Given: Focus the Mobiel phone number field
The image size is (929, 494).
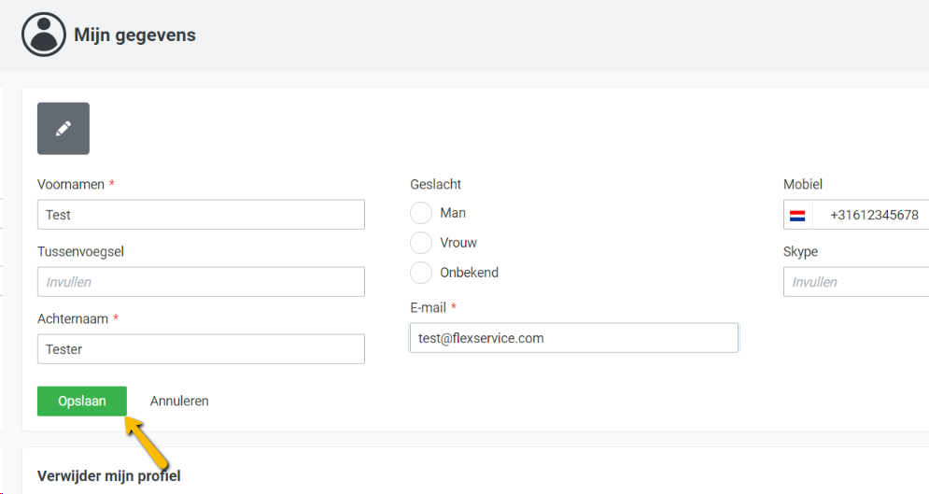Looking at the screenshot, I should pyautogui.click(x=873, y=215).
